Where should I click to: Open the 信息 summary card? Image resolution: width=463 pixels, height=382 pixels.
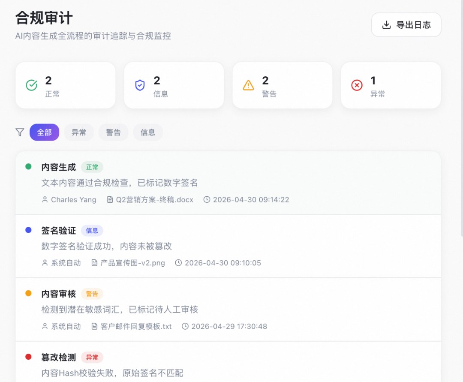174,85
